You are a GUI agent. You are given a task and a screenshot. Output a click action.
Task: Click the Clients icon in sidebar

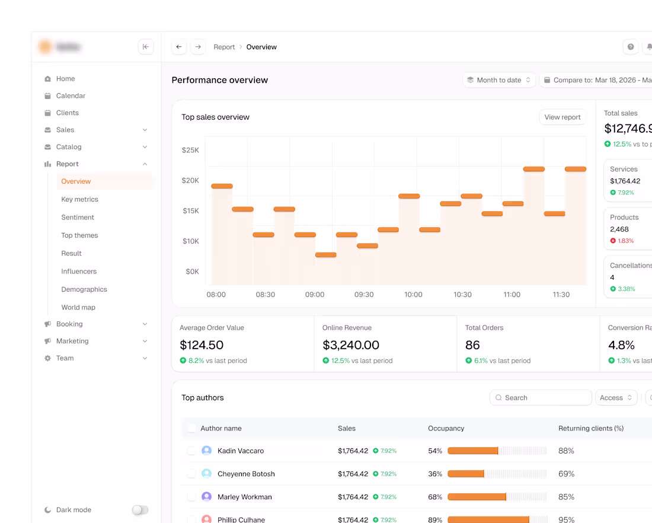[48, 113]
